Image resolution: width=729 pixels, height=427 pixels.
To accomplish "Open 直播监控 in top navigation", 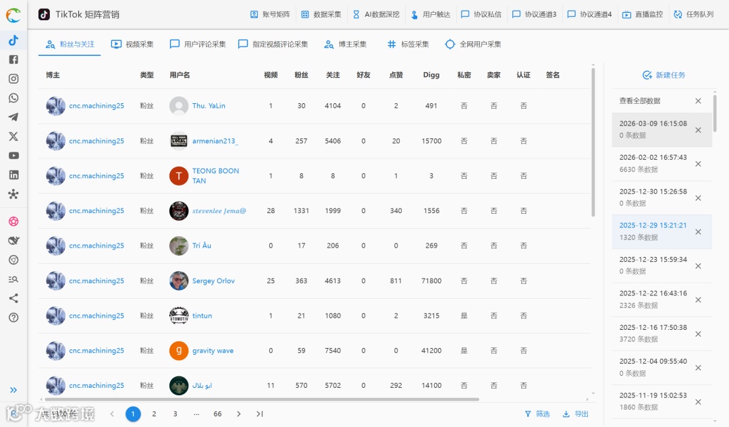I will point(643,14).
